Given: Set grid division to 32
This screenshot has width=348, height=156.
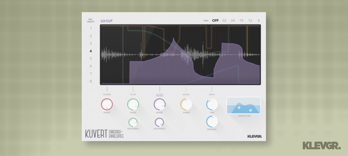Looking at the screenshot, I should (x=224, y=20).
